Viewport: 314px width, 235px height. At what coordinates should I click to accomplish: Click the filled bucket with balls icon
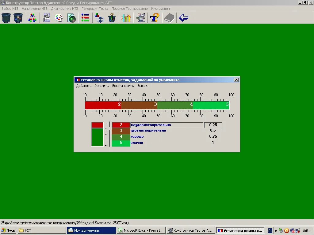click(18, 18)
